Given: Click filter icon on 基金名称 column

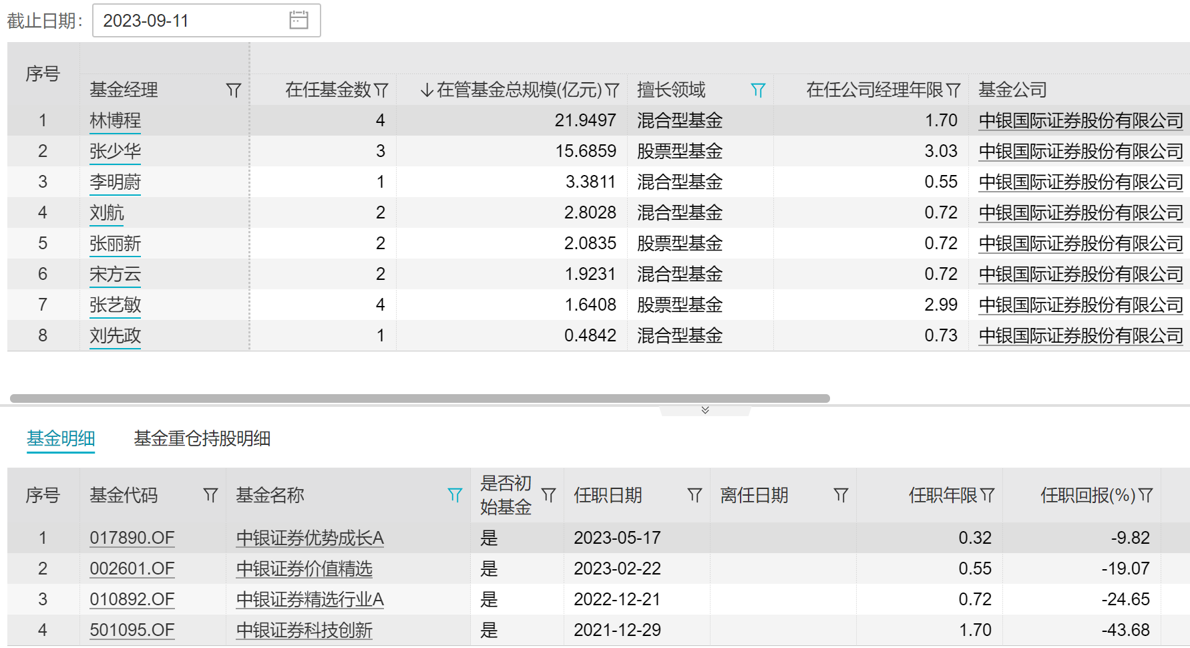Looking at the screenshot, I should (x=455, y=495).
